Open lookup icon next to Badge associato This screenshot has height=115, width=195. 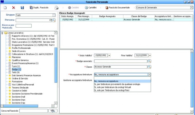149,61
